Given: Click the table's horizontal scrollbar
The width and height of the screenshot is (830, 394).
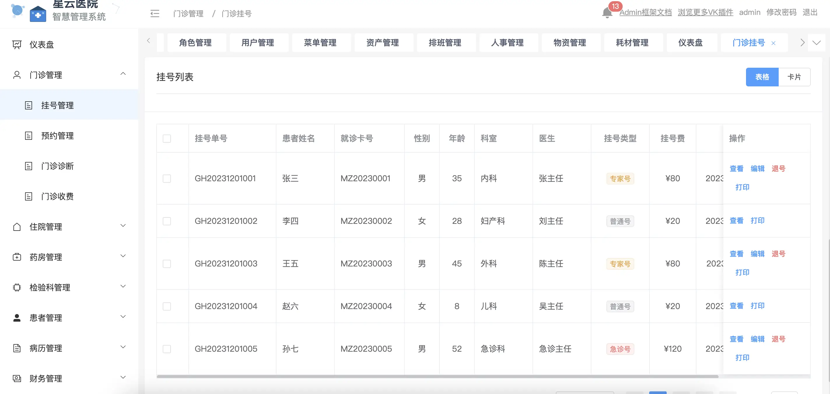Looking at the screenshot, I should point(437,376).
